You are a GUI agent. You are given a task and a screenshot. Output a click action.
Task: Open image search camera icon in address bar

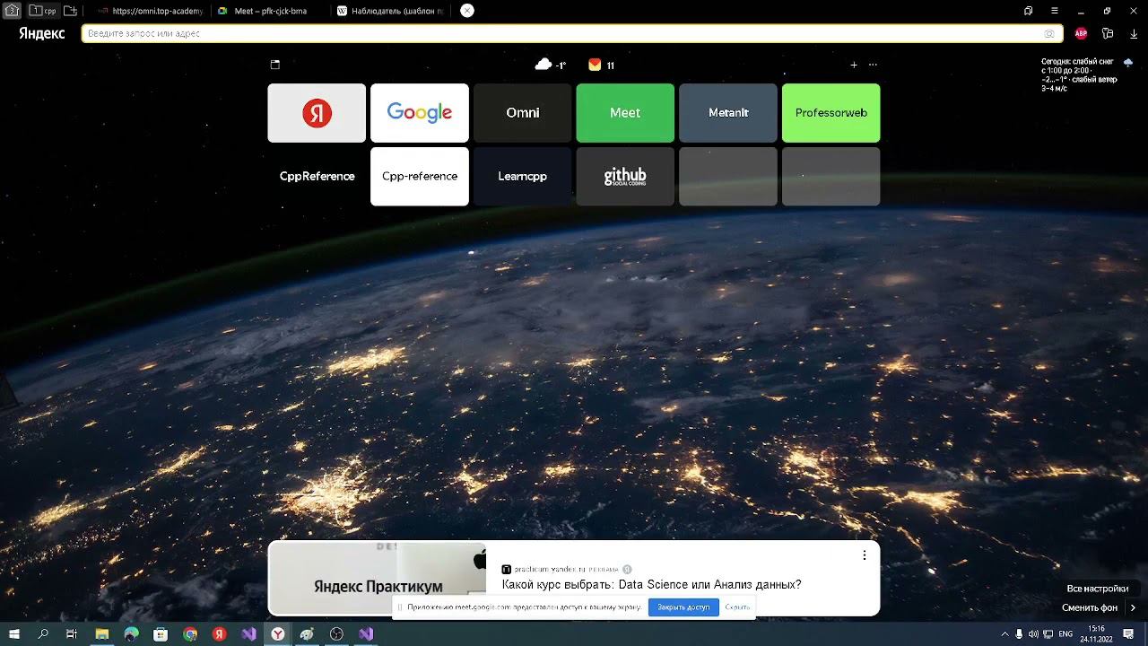coord(1049,33)
